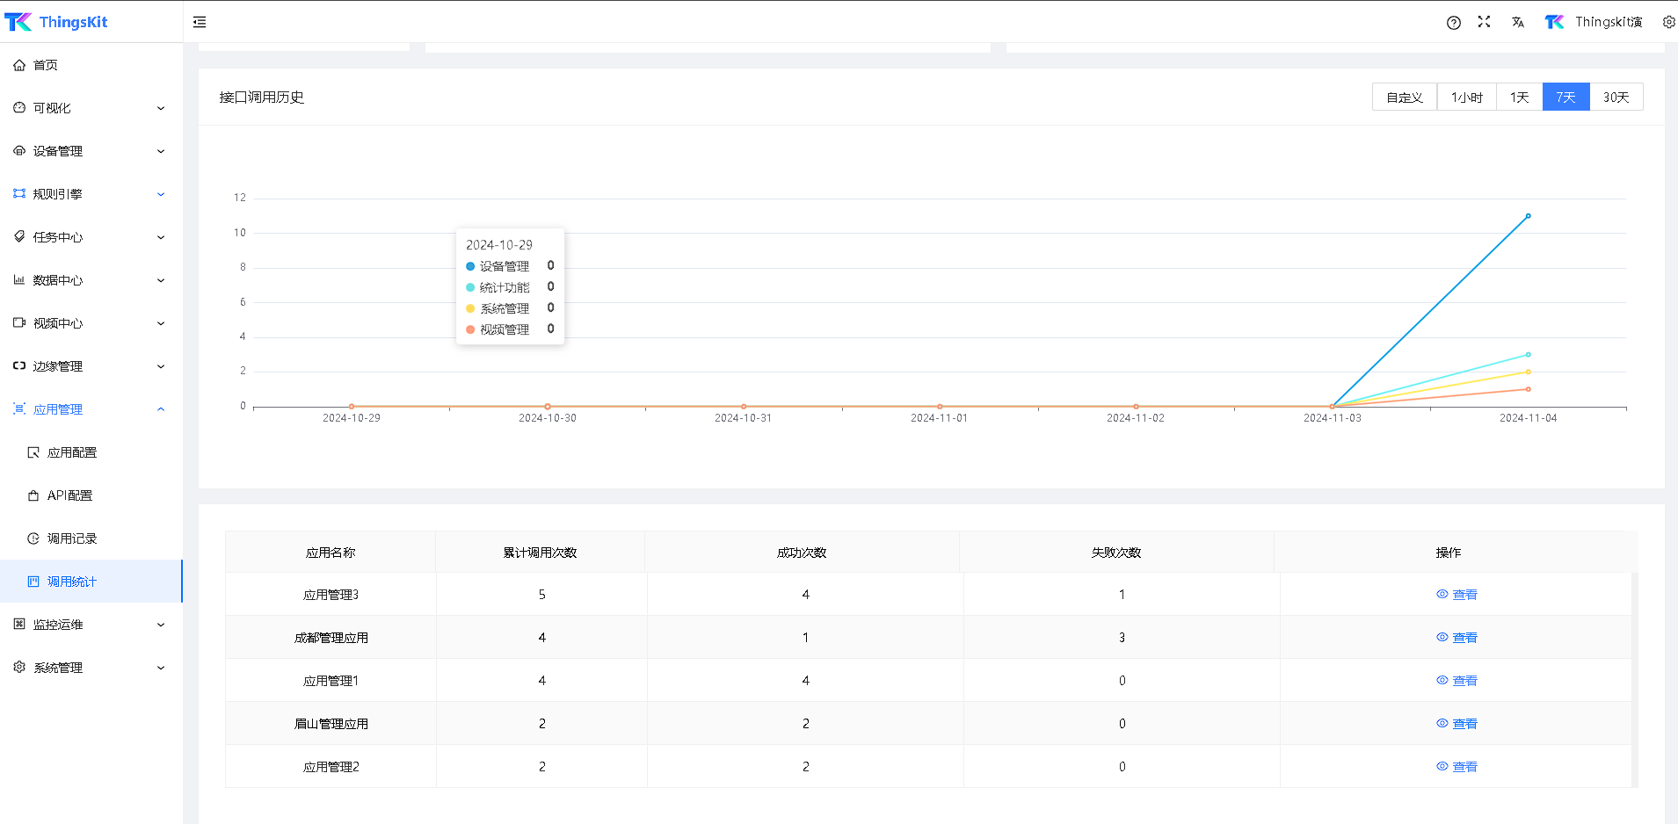Open the 调用记录 menu item
The height and width of the screenshot is (824, 1678).
72,538
